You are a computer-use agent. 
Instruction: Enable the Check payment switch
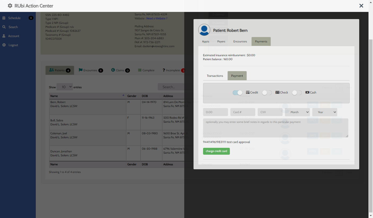click(x=267, y=93)
